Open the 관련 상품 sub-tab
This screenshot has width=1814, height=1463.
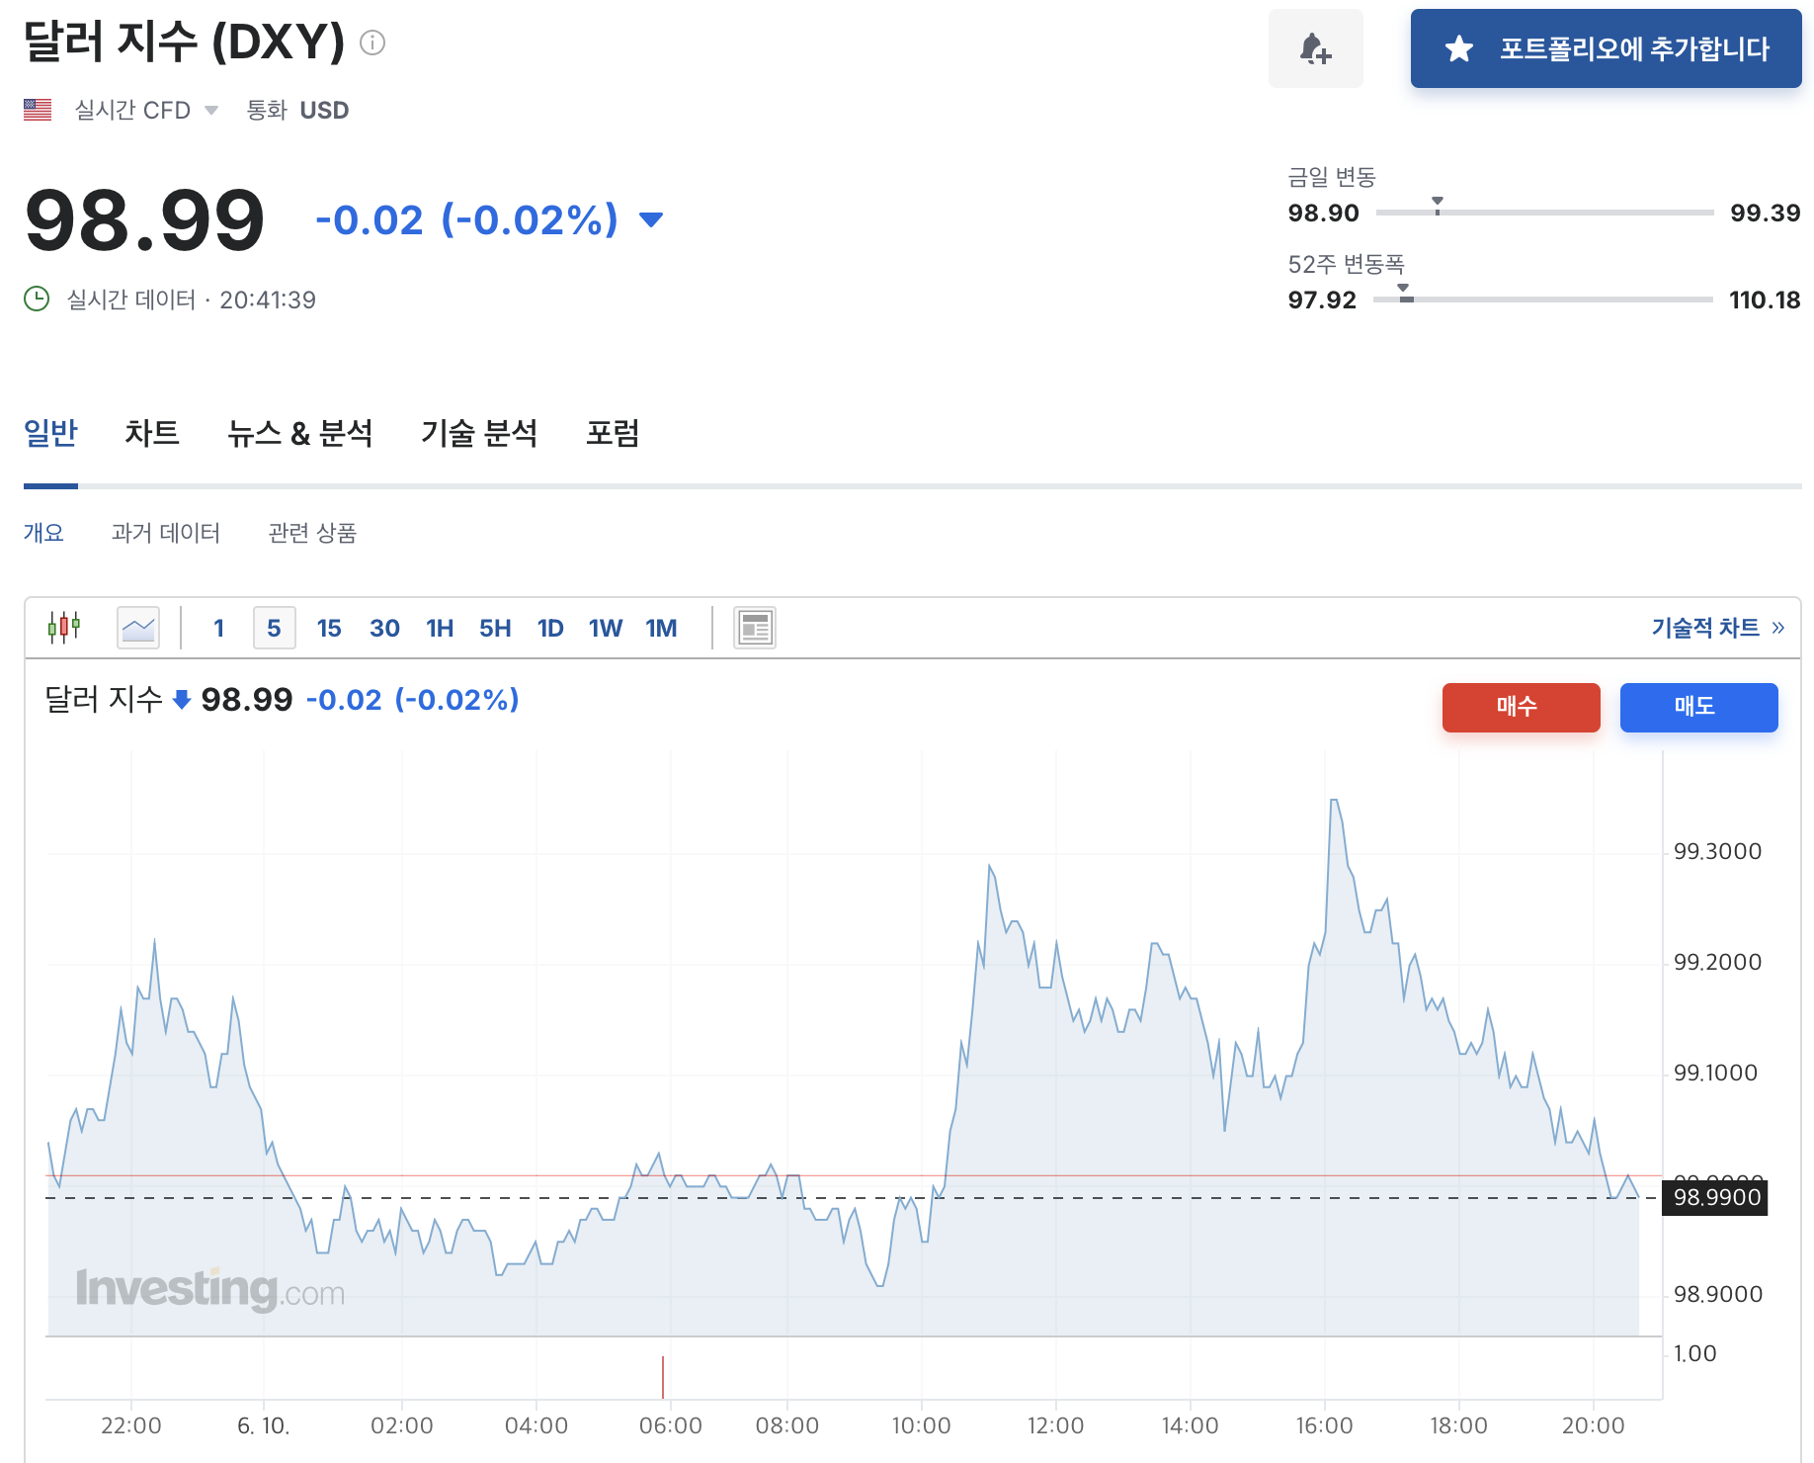312,533
